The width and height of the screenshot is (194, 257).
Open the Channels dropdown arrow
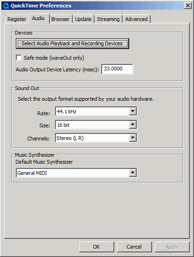pos(133,138)
